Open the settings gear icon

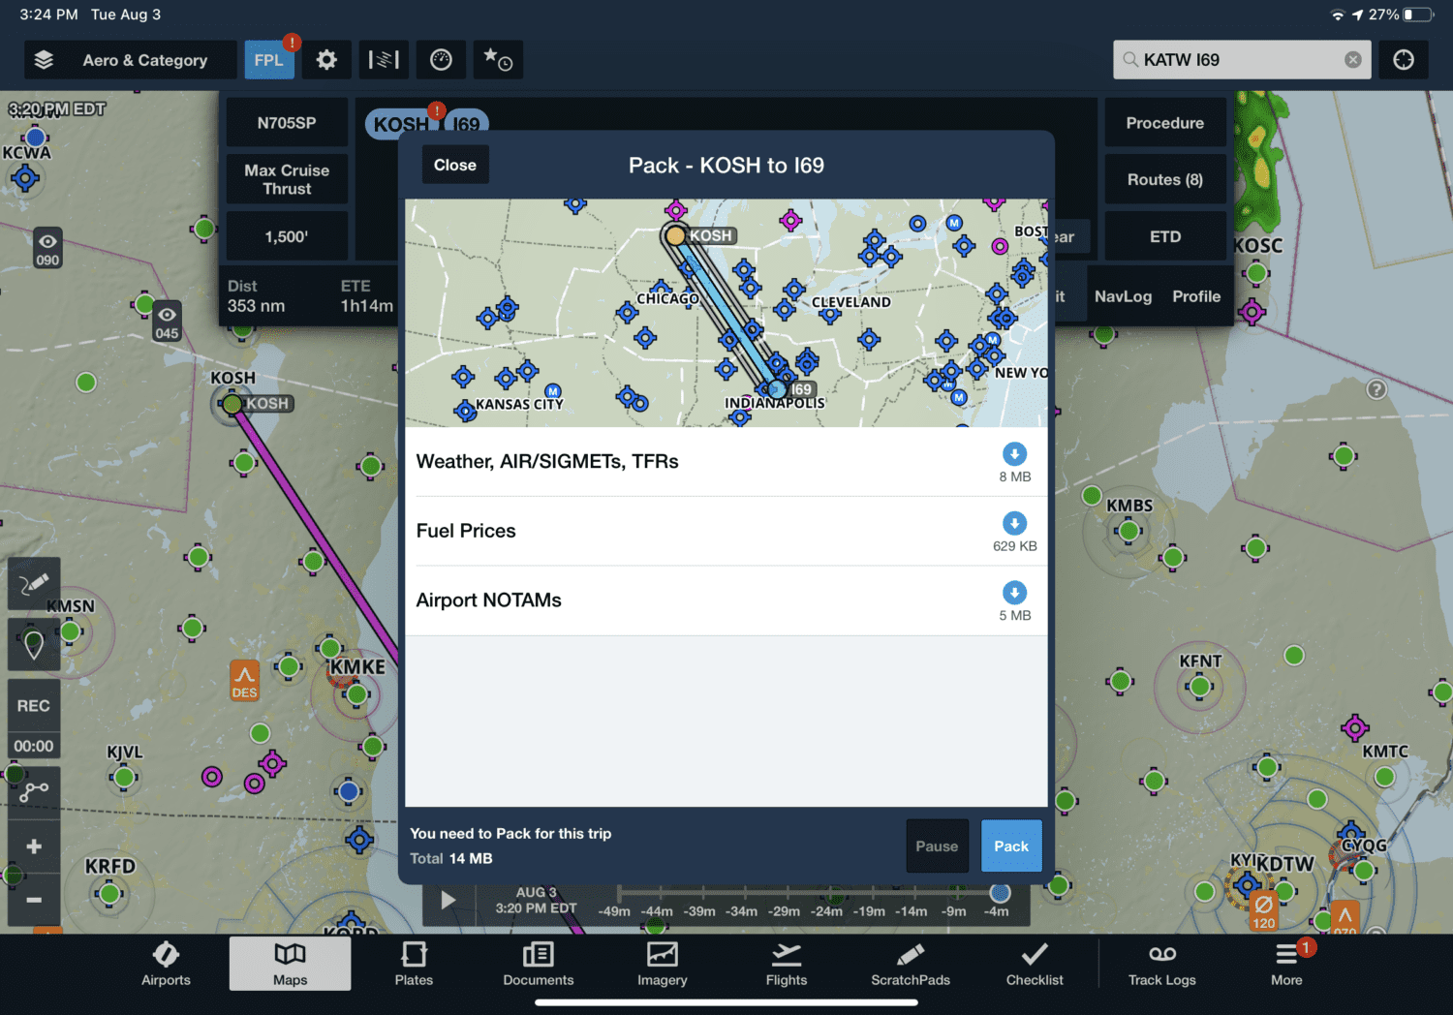[326, 59]
